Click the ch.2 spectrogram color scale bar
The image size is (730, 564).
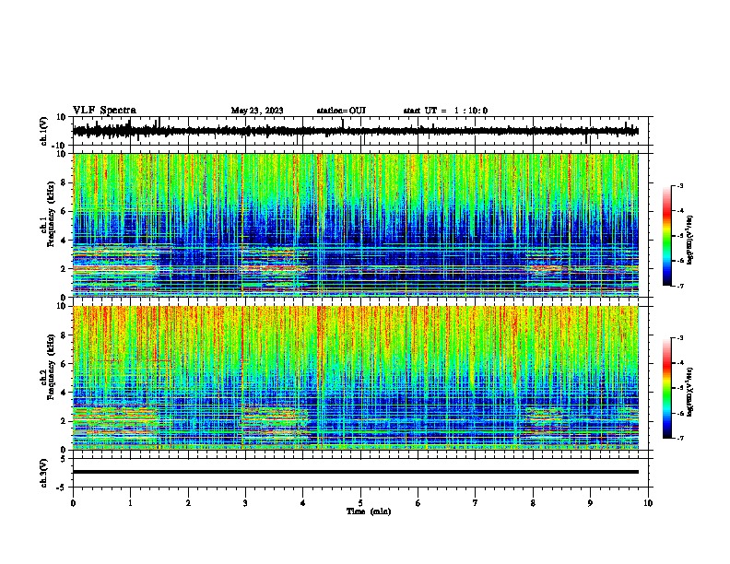667,388
